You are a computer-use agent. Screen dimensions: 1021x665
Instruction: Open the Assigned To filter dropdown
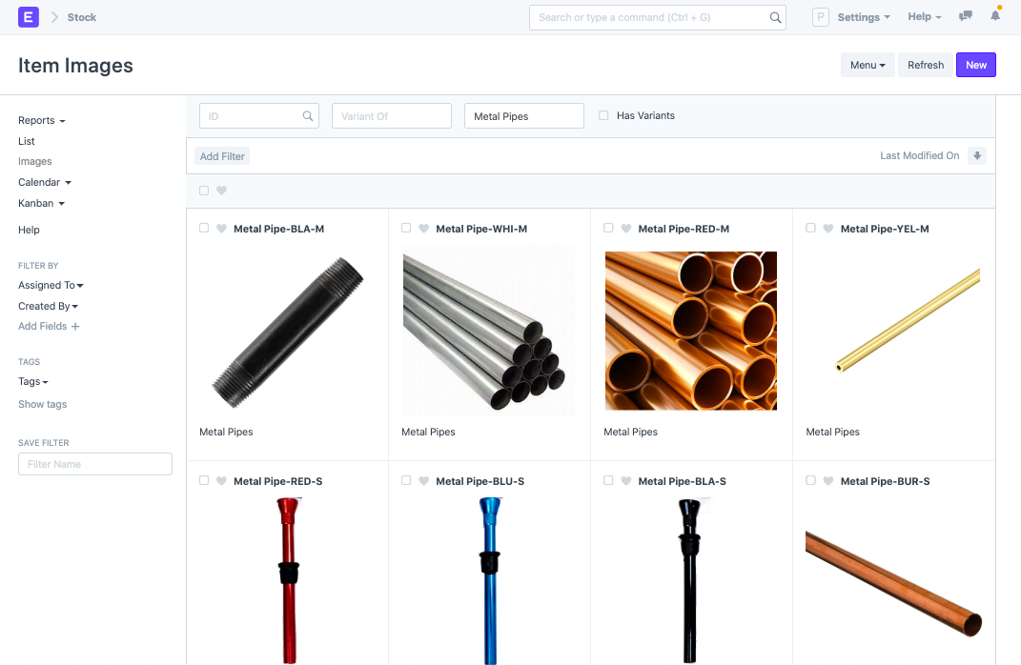click(x=51, y=285)
